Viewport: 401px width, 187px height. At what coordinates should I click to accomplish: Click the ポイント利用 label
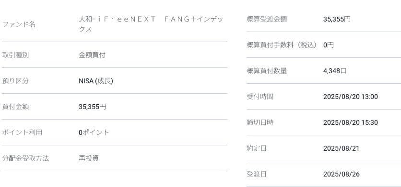pyautogui.click(x=22, y=132)
